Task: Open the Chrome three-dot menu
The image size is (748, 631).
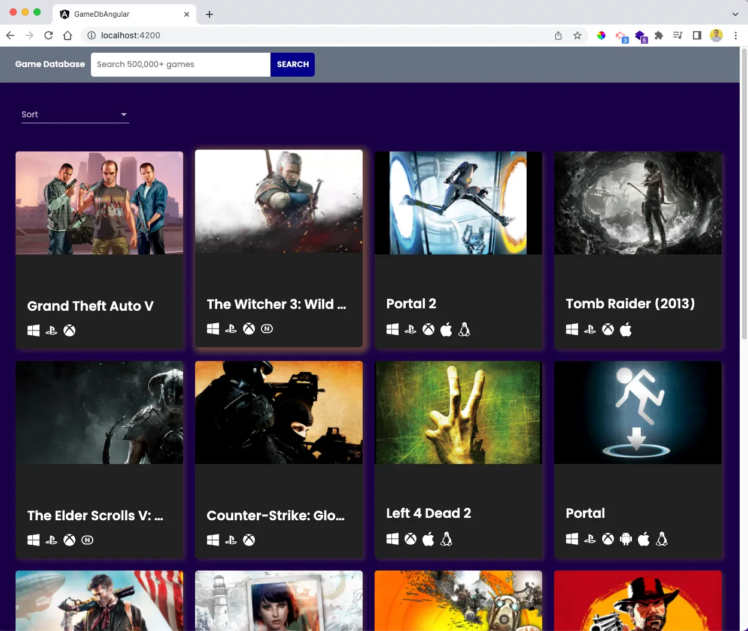Action: [x=736, y=35]
